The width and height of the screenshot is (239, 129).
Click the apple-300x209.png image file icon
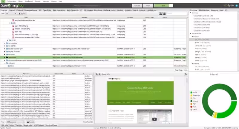(13, 26)
